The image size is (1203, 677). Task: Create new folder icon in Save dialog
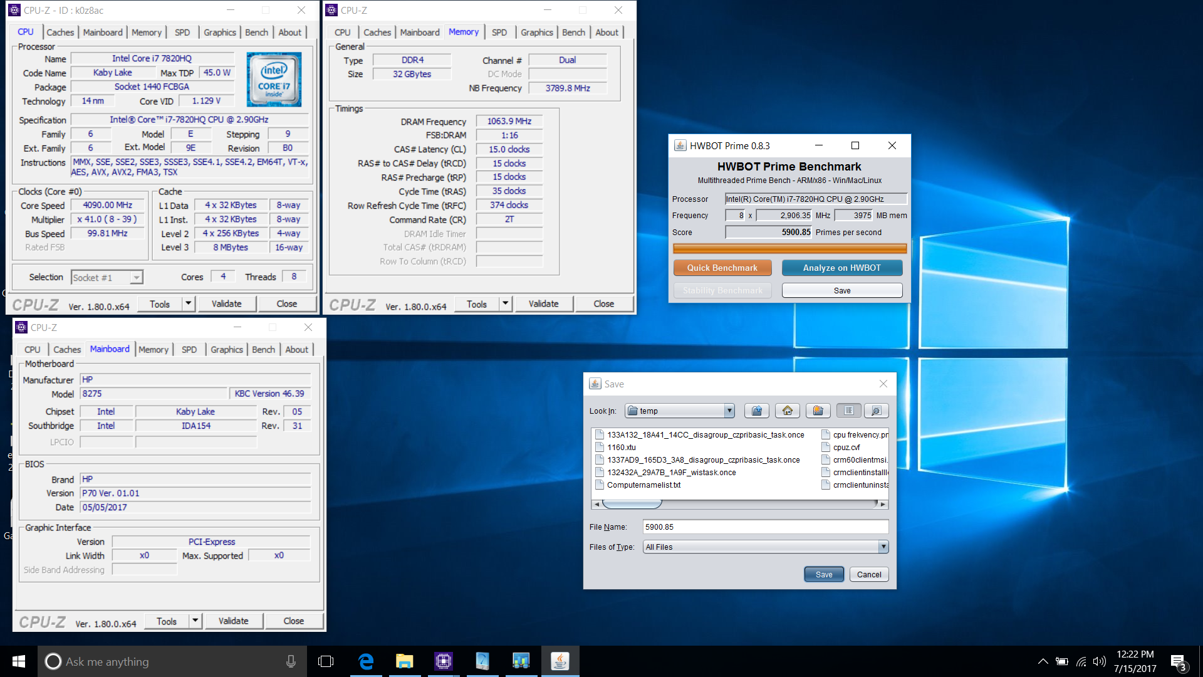tap(818, 411)
